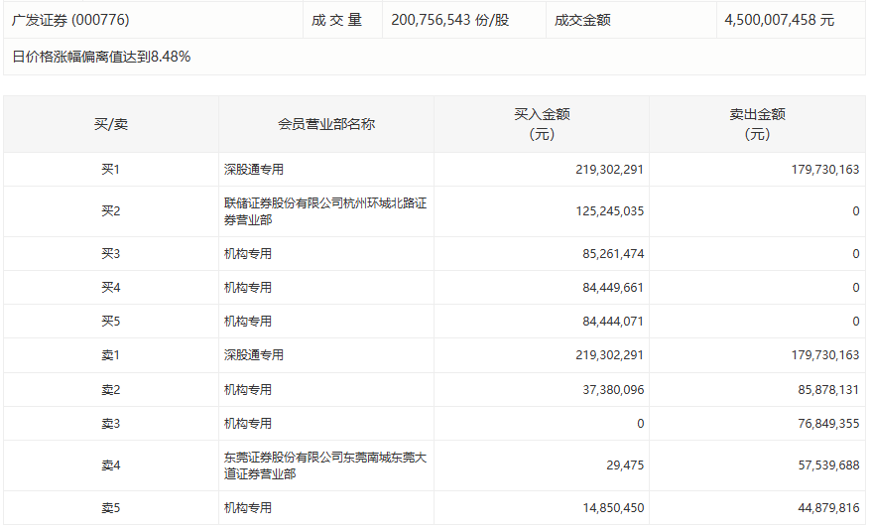Open 联储证券杭州环城北路证券营业部 entry
871x530 pixels.
(325, 211)
